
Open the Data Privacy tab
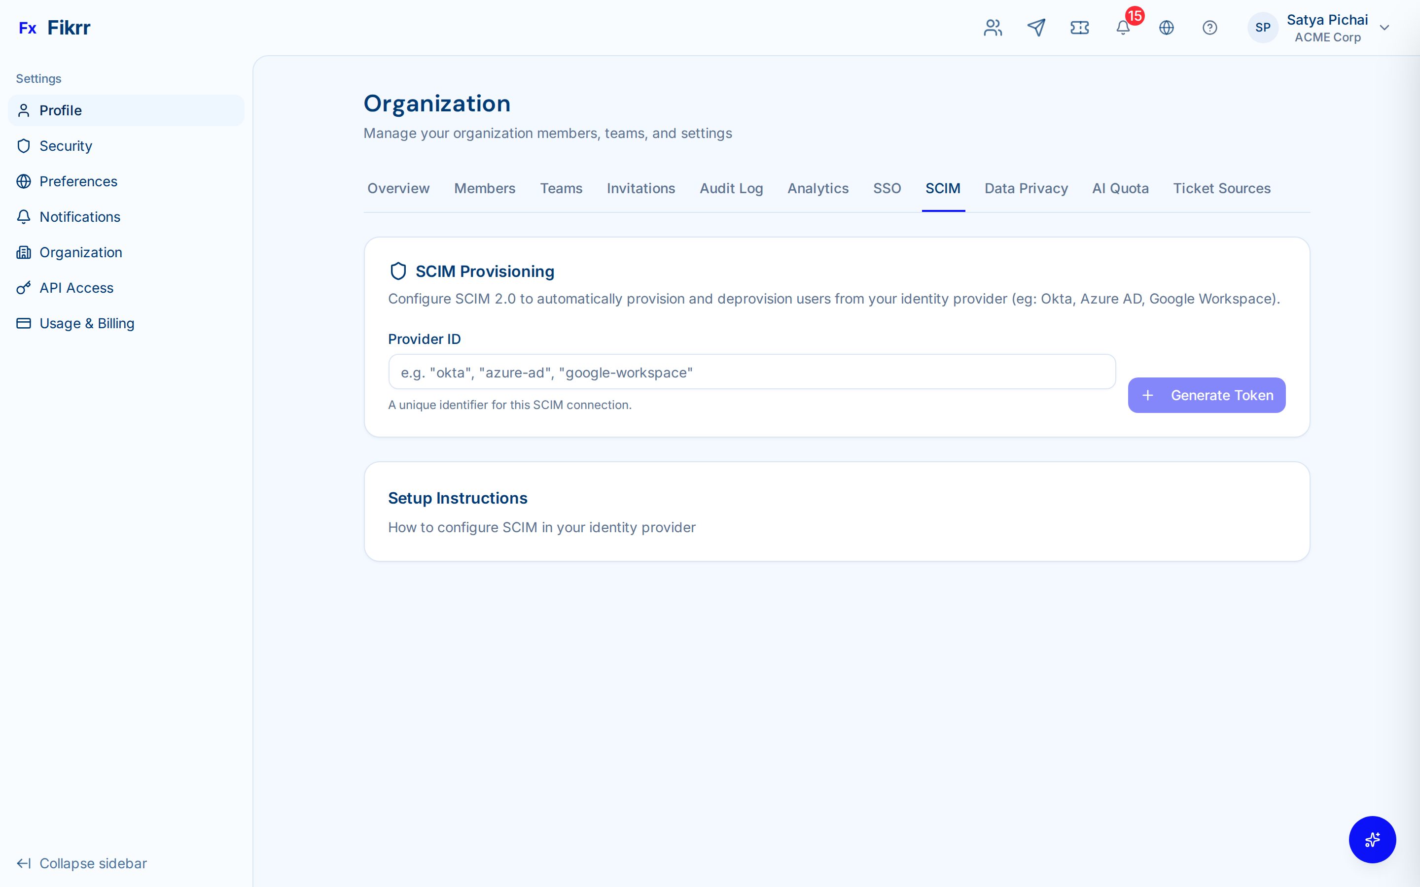pos(1026,188)
